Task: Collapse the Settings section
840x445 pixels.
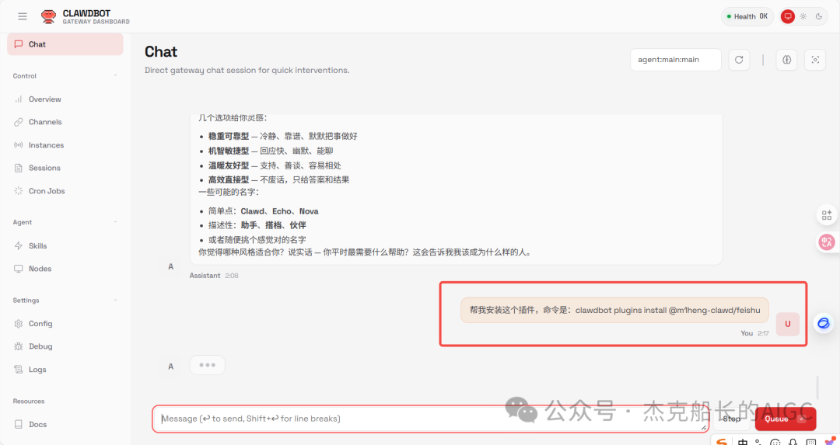Action: (x=115, y=300)
